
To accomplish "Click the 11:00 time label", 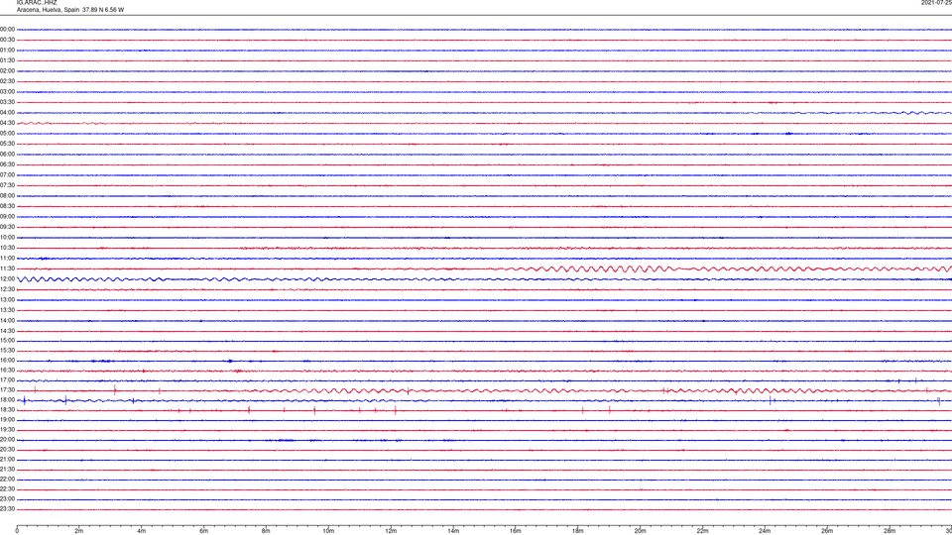I will pos(7,259).
